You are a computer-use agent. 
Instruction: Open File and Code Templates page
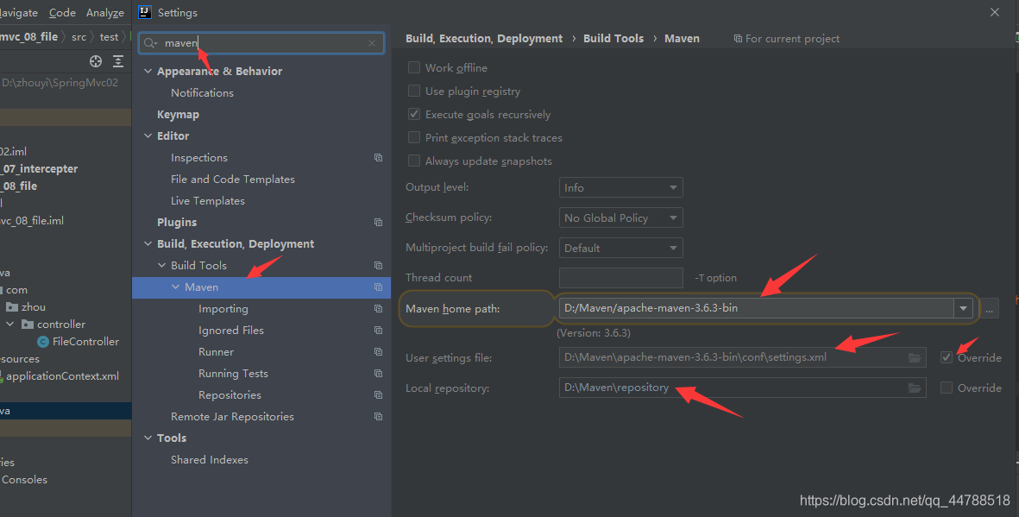pos(233,180)
